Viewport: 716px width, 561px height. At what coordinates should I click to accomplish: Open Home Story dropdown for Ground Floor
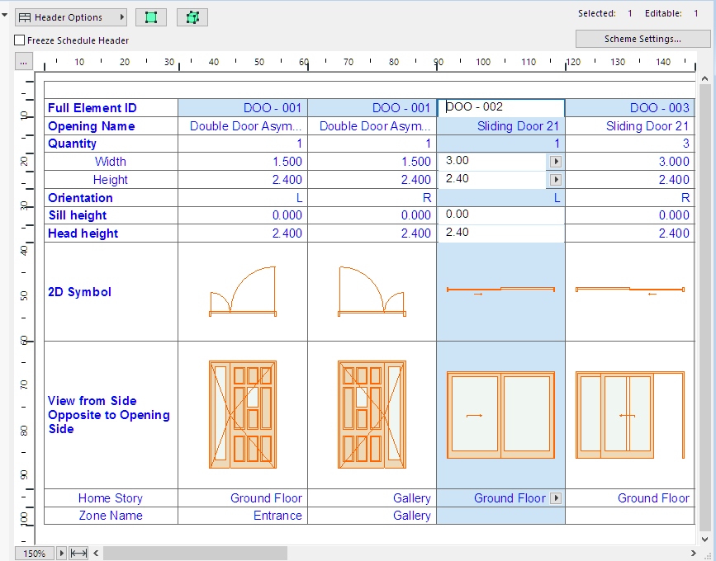pyautogui.click(x=556, y=498)
